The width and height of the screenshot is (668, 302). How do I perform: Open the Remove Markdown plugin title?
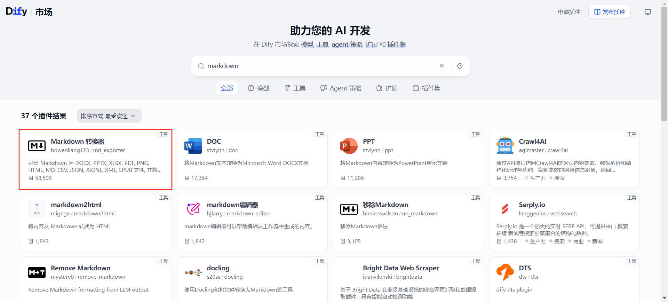coord(80,268)
